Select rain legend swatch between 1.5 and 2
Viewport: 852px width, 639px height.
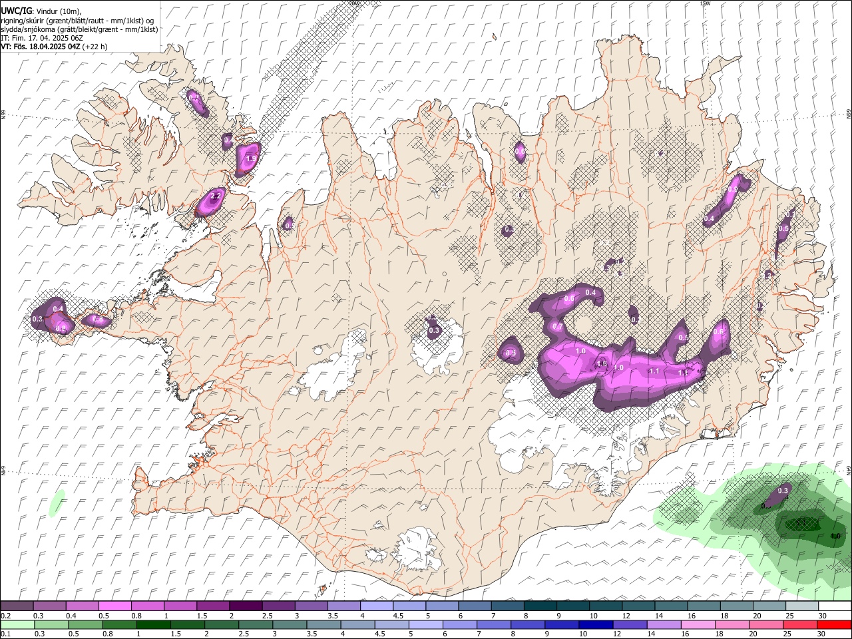(188, 625)
